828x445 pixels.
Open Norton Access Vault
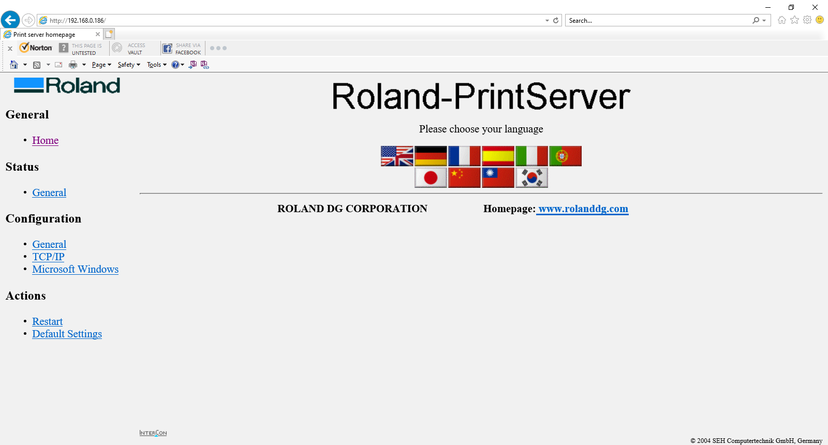tap(129, 49)
